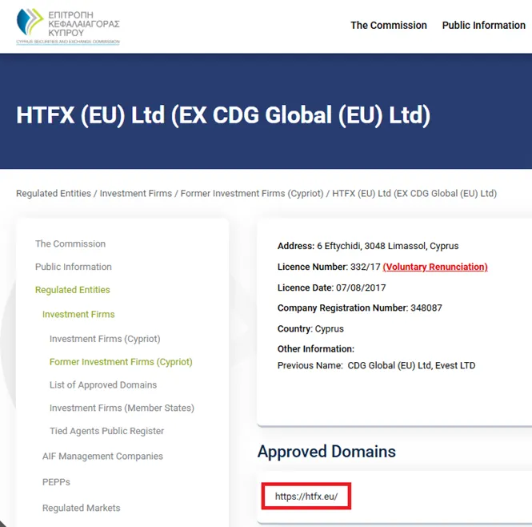Open Former Investment Firms (Cypriot) breadcrumb
Viewport: 532px width, 527px height.
252,193
